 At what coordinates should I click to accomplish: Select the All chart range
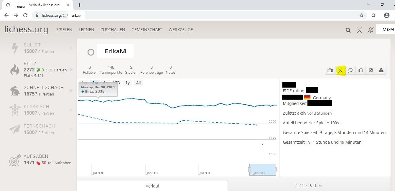(x=138, y=83)
